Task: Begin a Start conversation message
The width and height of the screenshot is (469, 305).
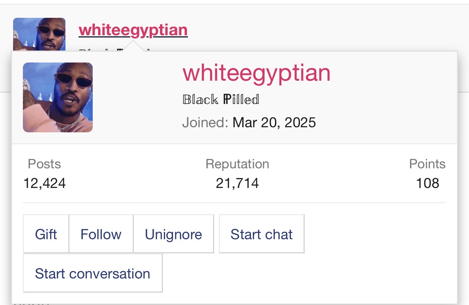Action: (x=93, y=273)
